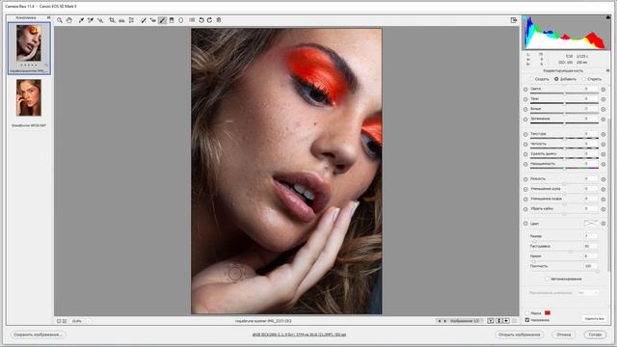
Task: Rotate image 90° counterclockwise
Action: (201, 20)
